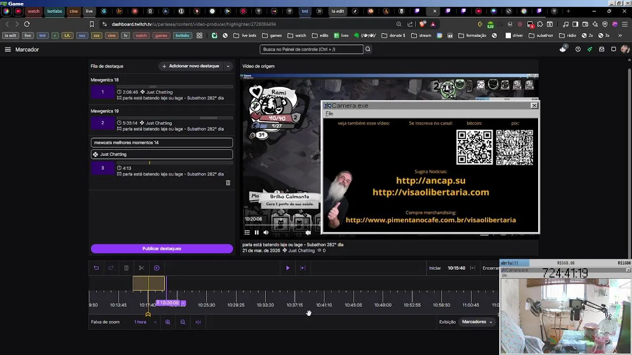Click the 10:37:15 timeline time label
This screenshot has height=355, width=632.
pyautogui.click(x=295, y=305)
